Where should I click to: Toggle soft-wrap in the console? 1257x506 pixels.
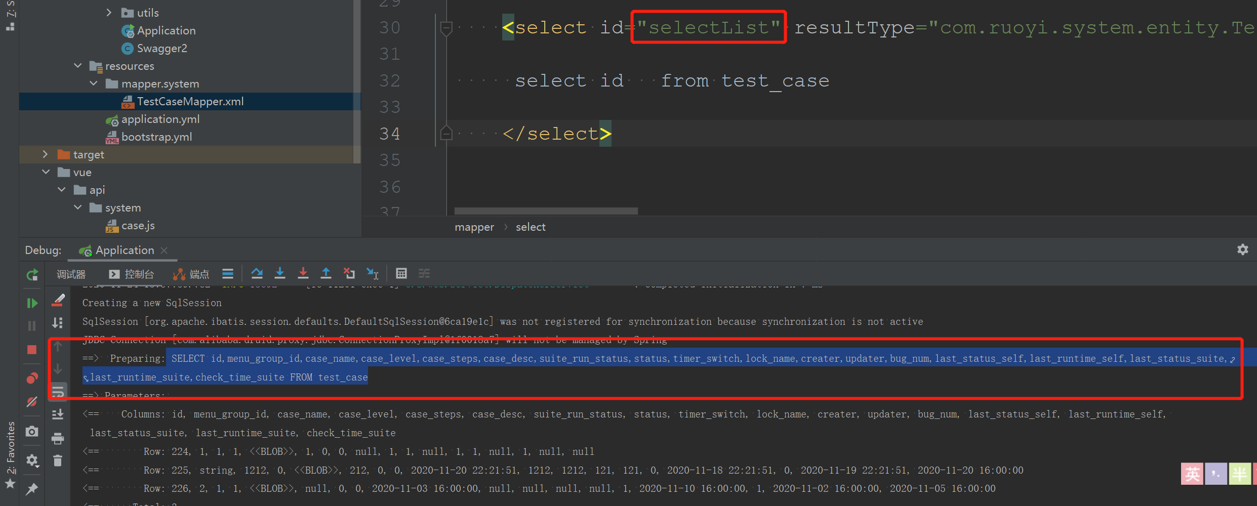tap(58, 392)
